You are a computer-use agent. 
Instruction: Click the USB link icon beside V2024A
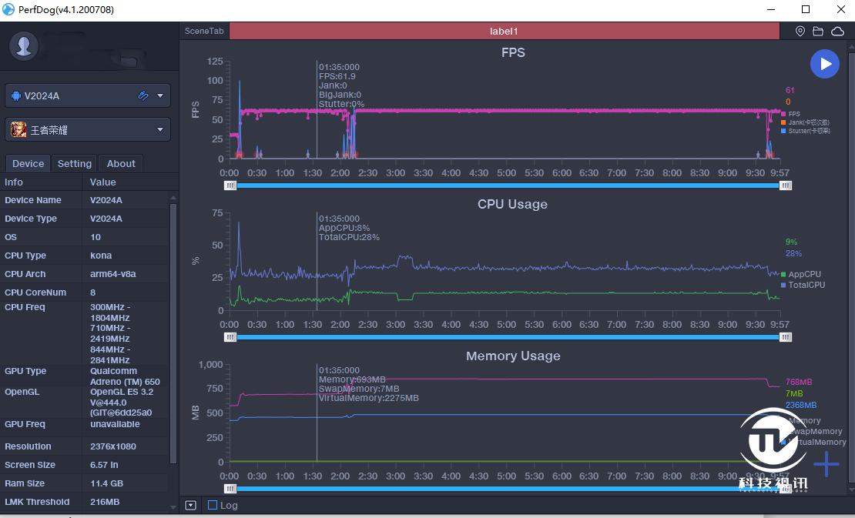[x=143, y=96]
